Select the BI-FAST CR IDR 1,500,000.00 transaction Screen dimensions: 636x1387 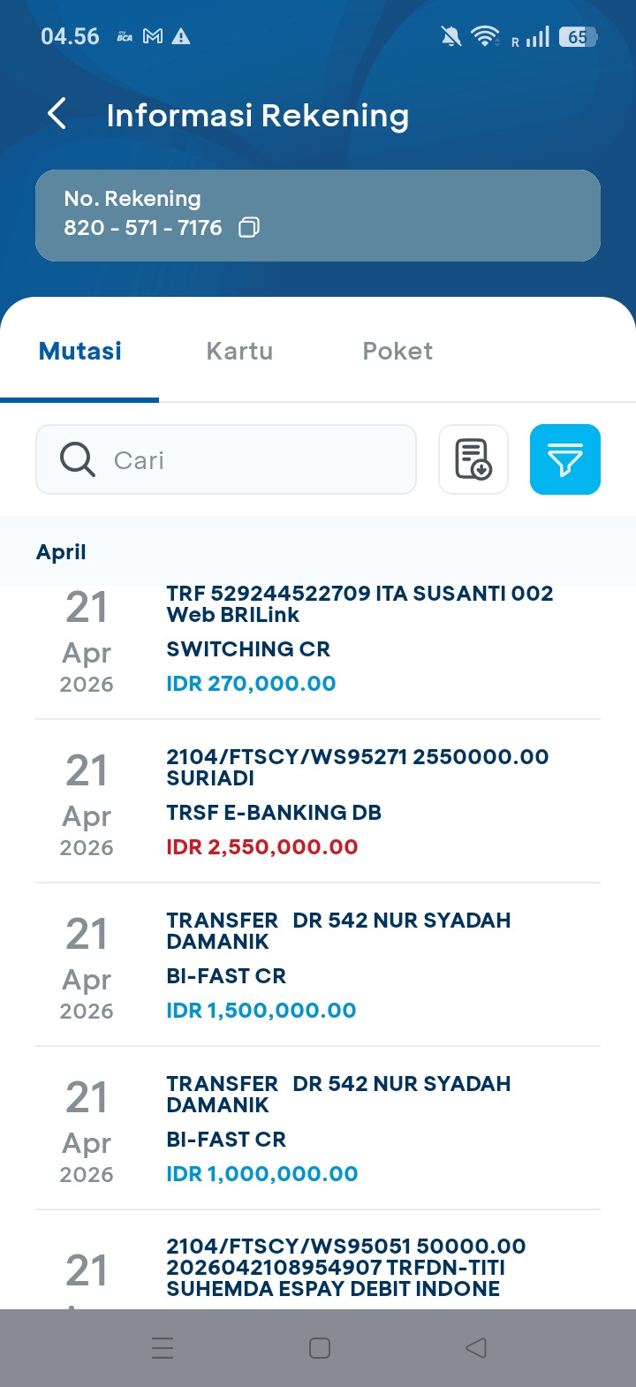tap(318, 965)
